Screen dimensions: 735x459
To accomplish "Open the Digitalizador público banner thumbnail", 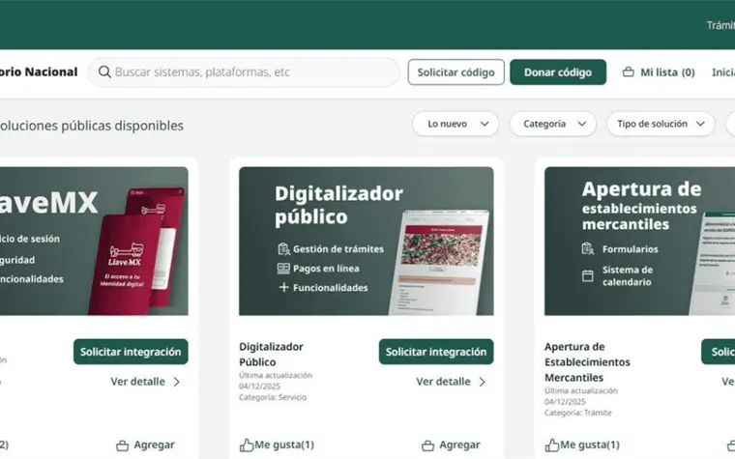I will (x=367, y=242).
